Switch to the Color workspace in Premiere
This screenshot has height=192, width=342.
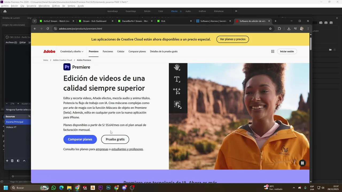[x=161, y=11]
